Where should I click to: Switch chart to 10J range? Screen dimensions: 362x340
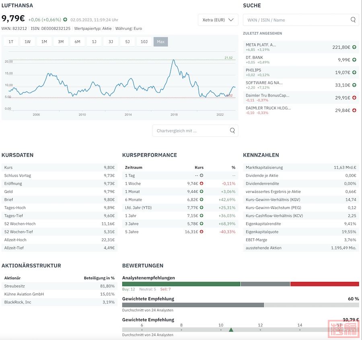(x=144, y=42)
